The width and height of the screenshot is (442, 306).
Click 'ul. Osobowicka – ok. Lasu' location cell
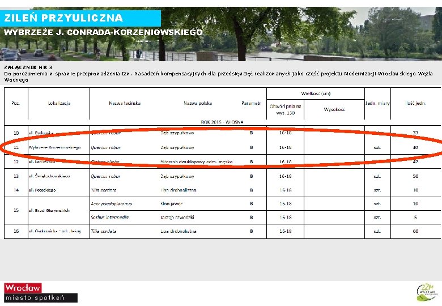pyautogui.click(x=55, y=231)
